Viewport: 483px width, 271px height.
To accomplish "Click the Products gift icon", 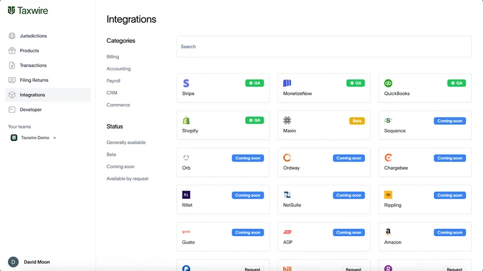I will click(12, 51).
